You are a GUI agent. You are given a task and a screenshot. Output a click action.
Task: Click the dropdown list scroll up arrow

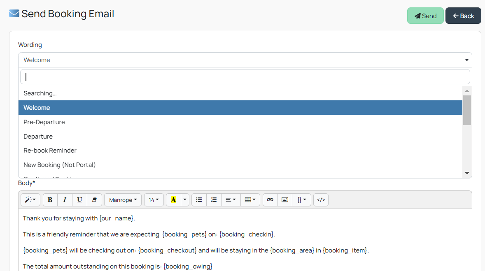click(467, 91)
